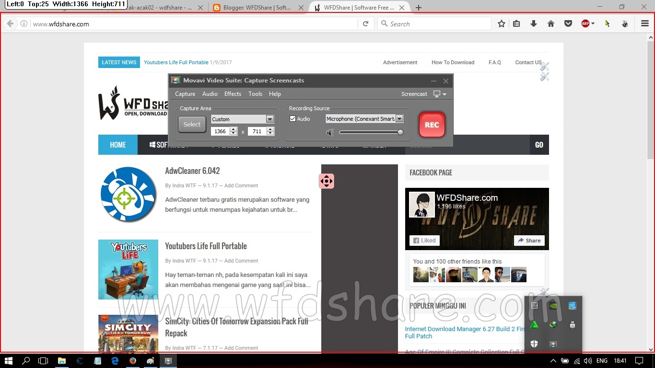Open the How To Download link
This screenshot has height=368, width=655.
(x=453, y=62)
